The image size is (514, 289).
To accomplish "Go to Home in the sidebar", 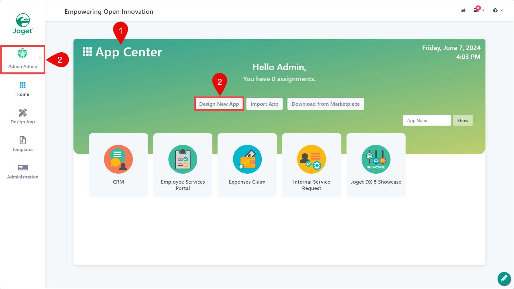I will tap(23, 89).
